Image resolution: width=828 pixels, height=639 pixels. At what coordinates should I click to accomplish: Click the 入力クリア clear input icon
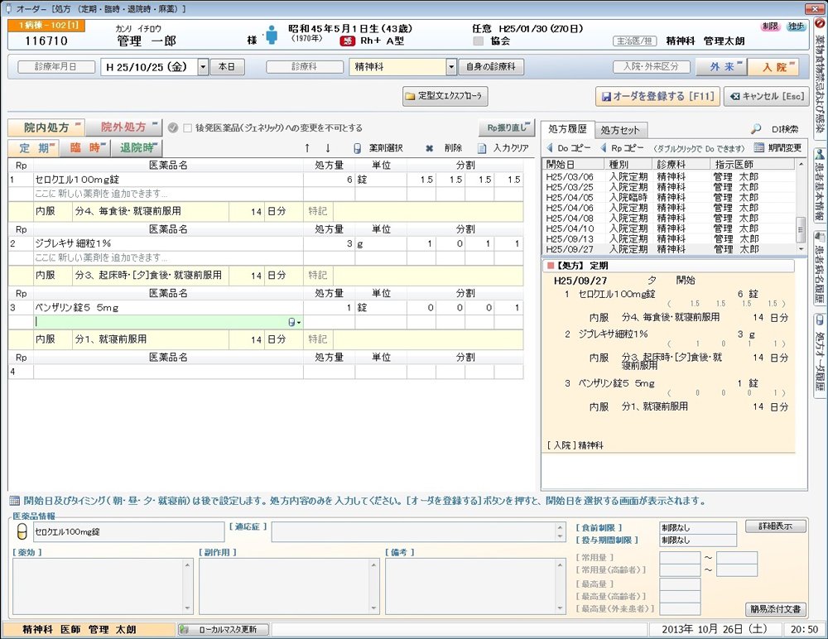click(482, 148)
